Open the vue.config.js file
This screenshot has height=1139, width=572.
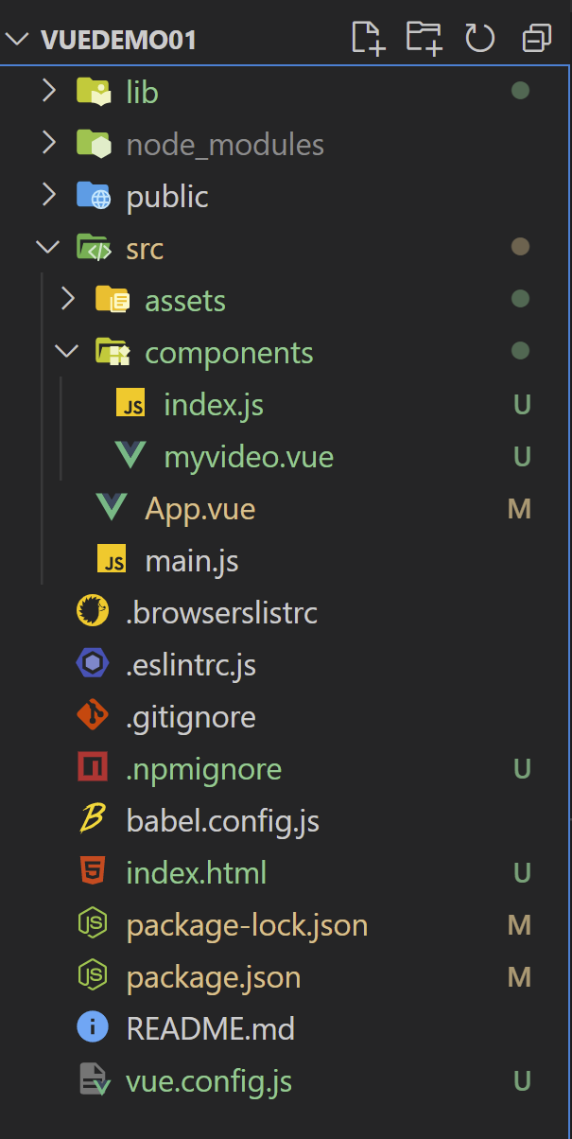point(209,1081)
